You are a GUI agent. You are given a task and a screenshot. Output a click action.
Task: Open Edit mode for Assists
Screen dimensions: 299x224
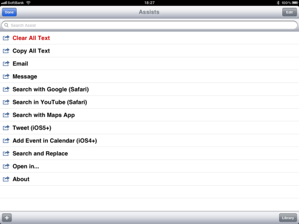pyautogui.click(x=289, y=12)
